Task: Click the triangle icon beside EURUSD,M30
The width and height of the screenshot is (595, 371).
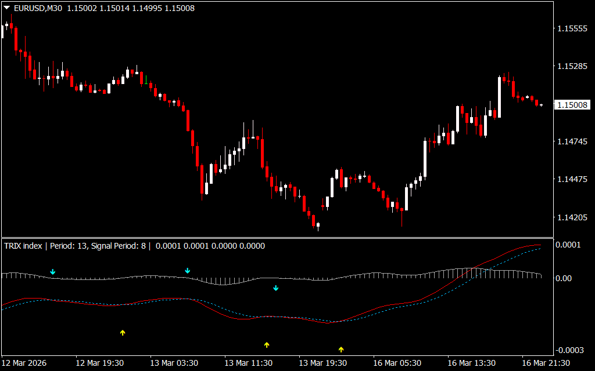Action: (x=6, y=8)
